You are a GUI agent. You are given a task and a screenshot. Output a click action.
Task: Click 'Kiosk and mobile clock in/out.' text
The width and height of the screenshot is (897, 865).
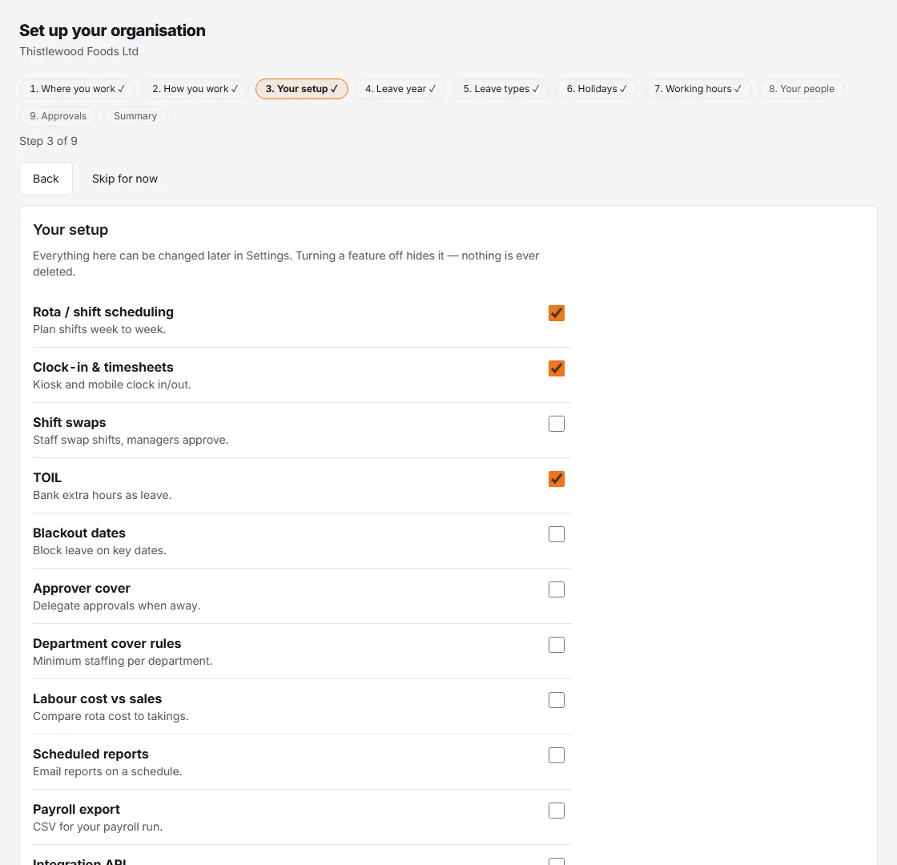[112, 384]
